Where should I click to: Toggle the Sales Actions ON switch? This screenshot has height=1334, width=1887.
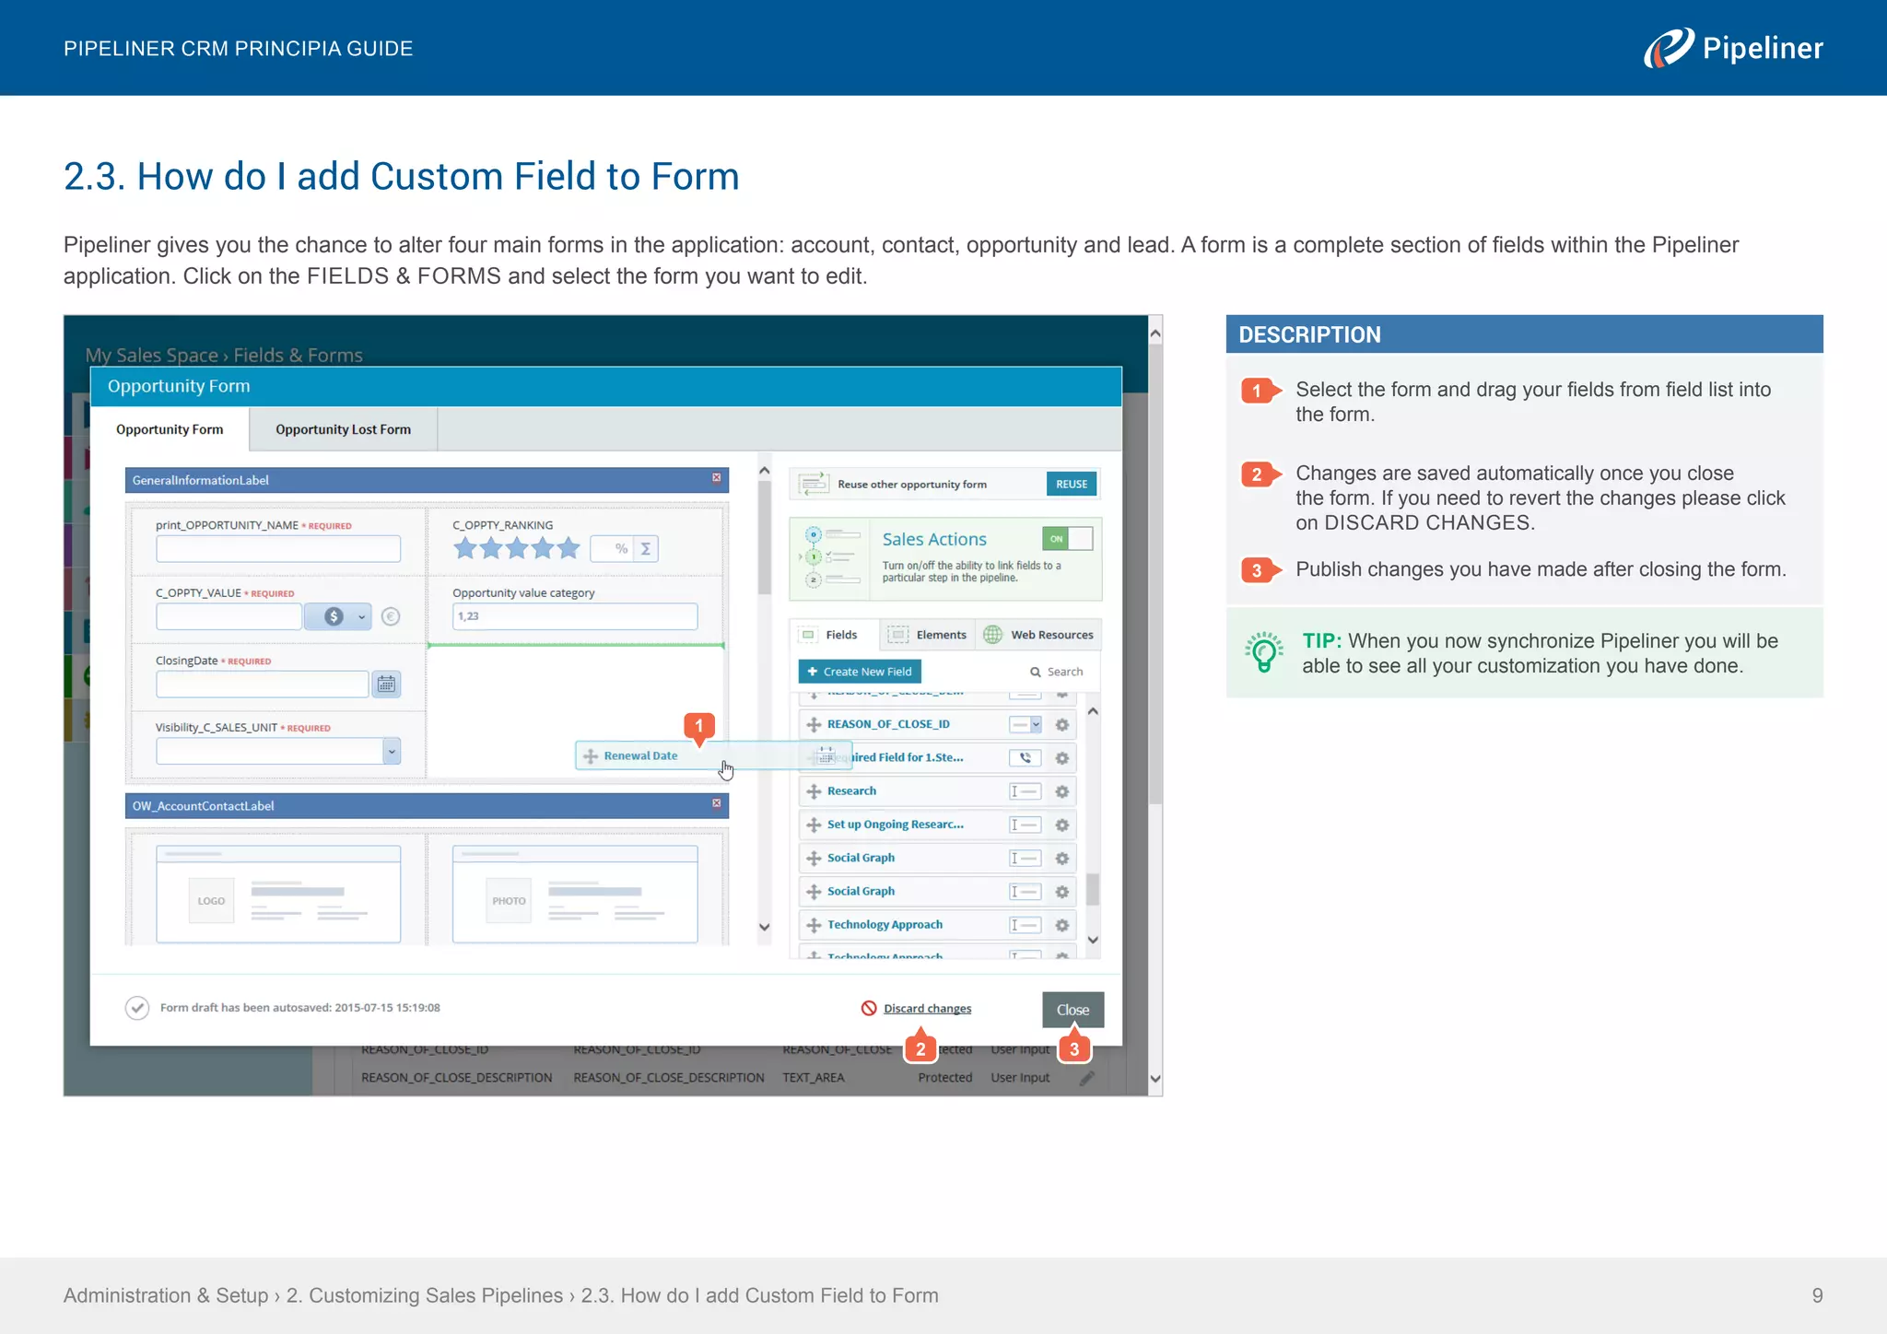point(1067,539)
